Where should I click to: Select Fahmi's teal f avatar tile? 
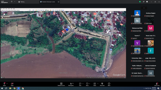coord(151,50)
